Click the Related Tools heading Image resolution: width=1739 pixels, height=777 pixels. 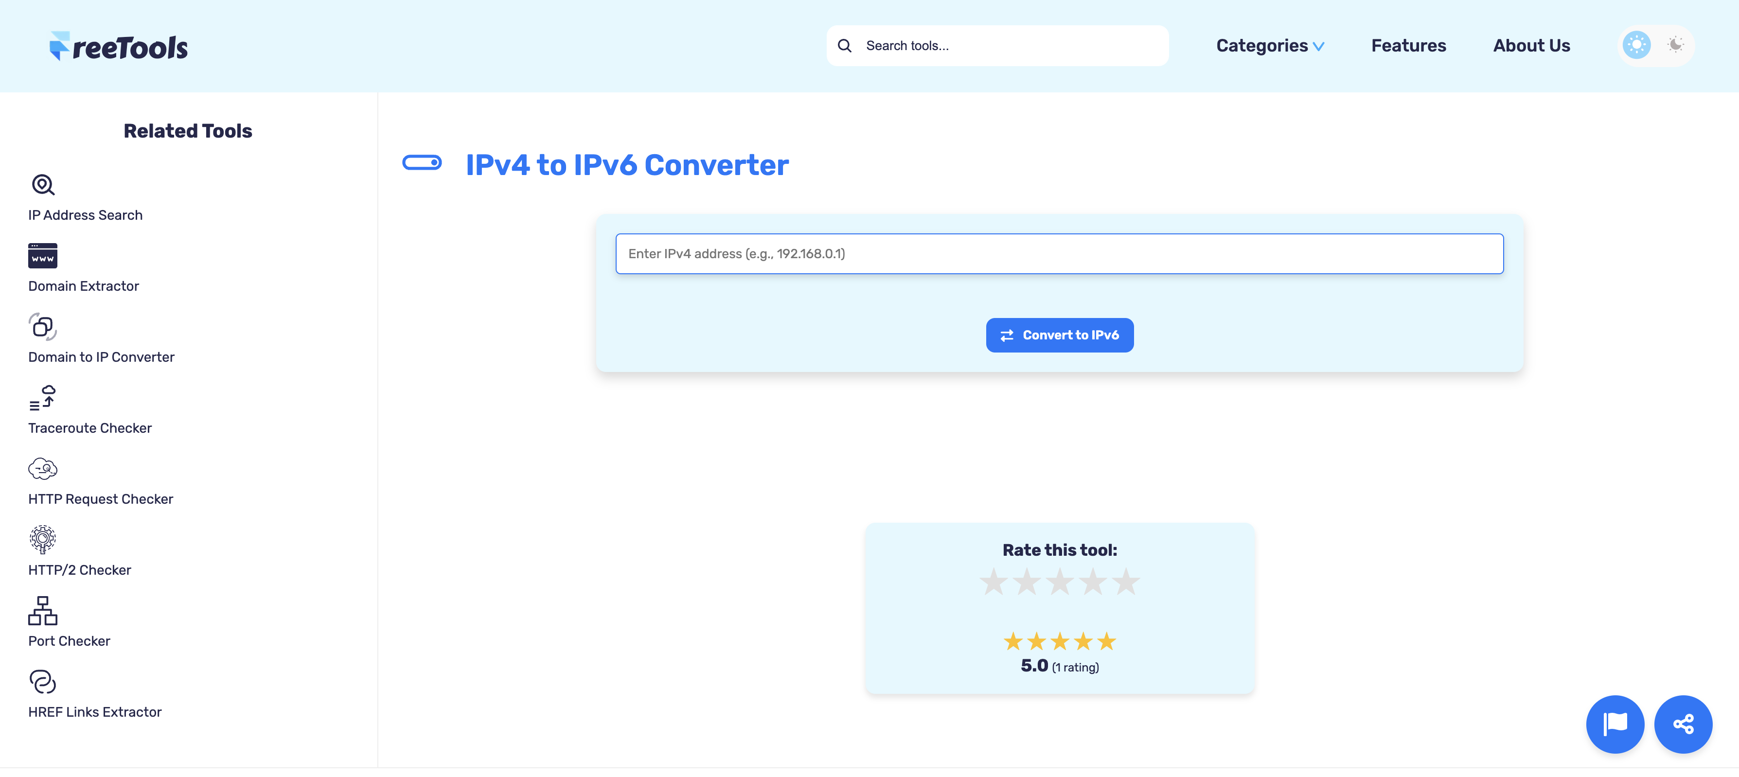188,130
